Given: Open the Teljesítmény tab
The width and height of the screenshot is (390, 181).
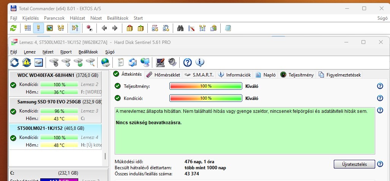Looking at the screenshot, I should coord(297,75).
